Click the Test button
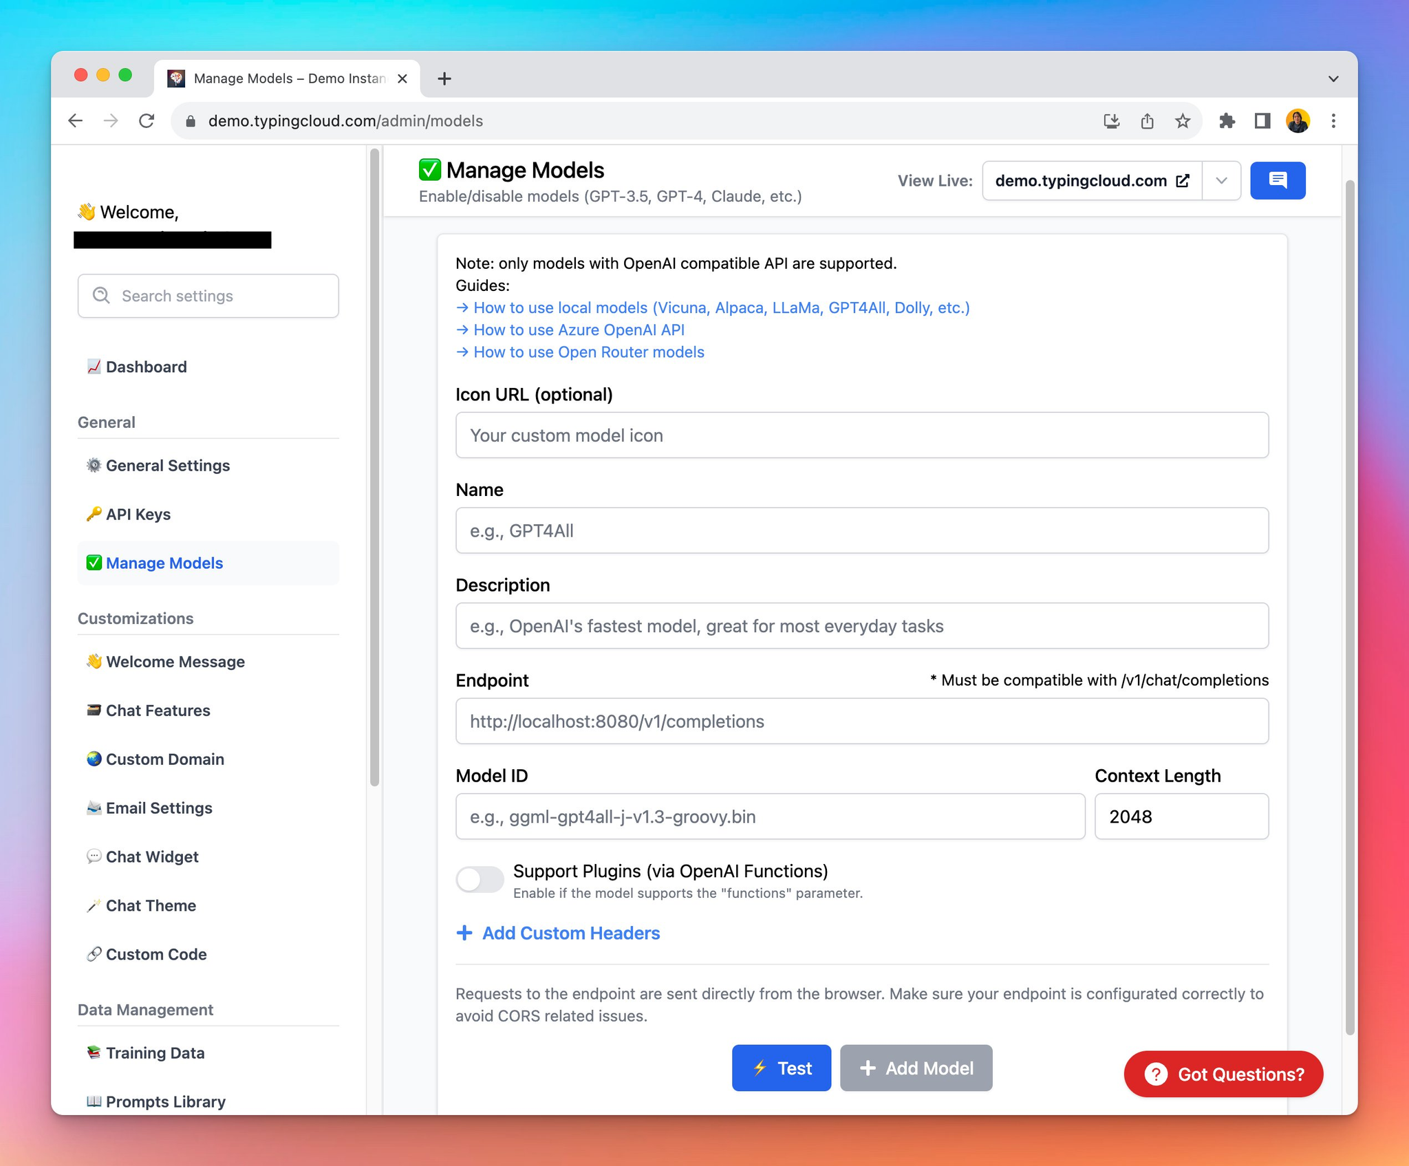The width and height of the screenshot is (1409, 1166). pos(781,1068)
